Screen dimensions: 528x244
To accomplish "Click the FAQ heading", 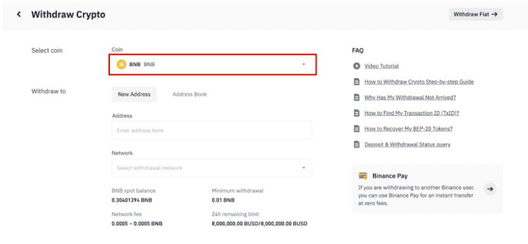I will (358, 51).
